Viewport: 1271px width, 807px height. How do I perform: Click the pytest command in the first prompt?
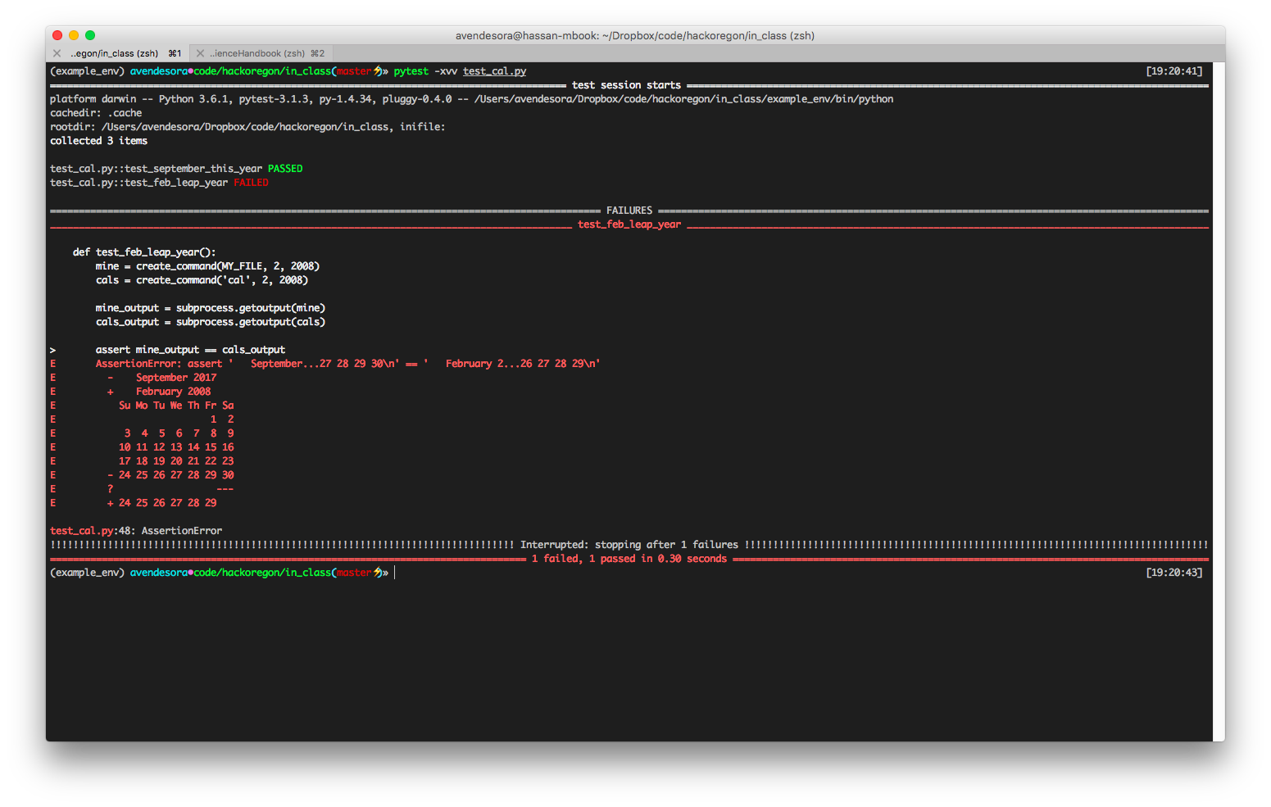411,71
